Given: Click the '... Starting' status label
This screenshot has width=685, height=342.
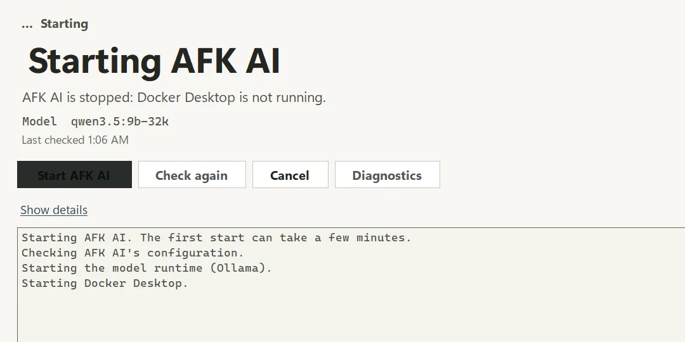Looking at the screenshot, I should [x=55, y=23].
